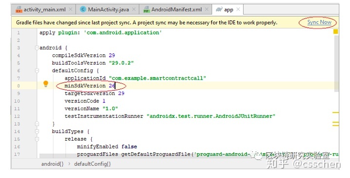Close the activity_main.xml tab

coord(71,9)
